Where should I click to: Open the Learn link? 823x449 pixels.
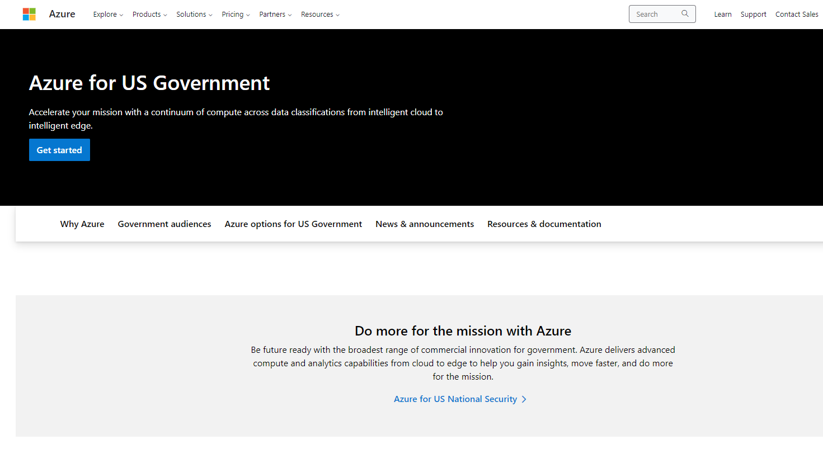coord(723,15)
